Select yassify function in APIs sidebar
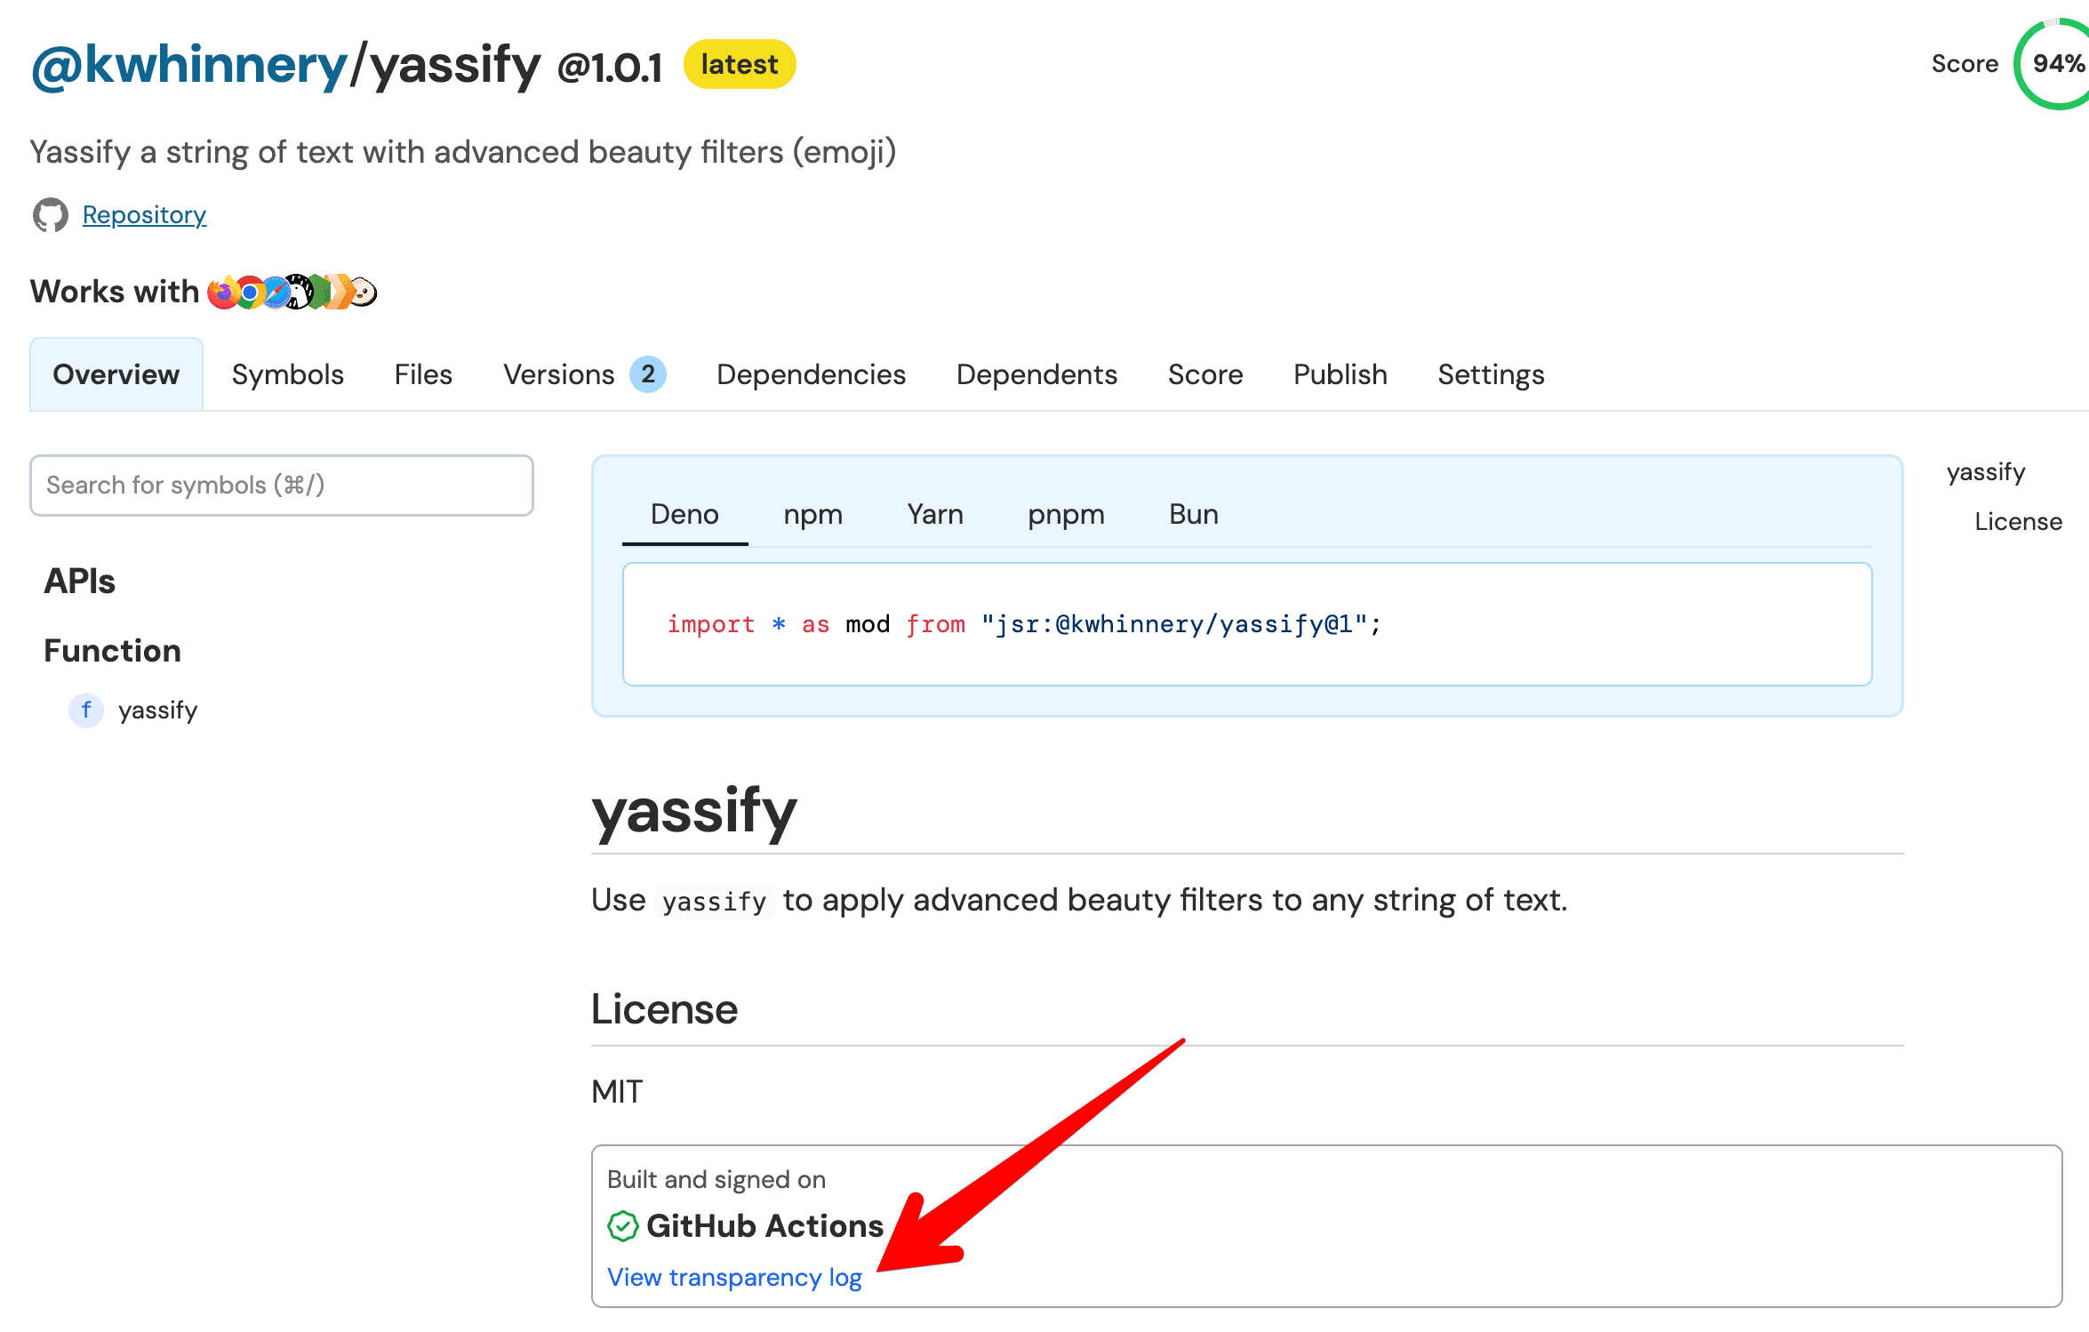 click(x=157, y=710)
